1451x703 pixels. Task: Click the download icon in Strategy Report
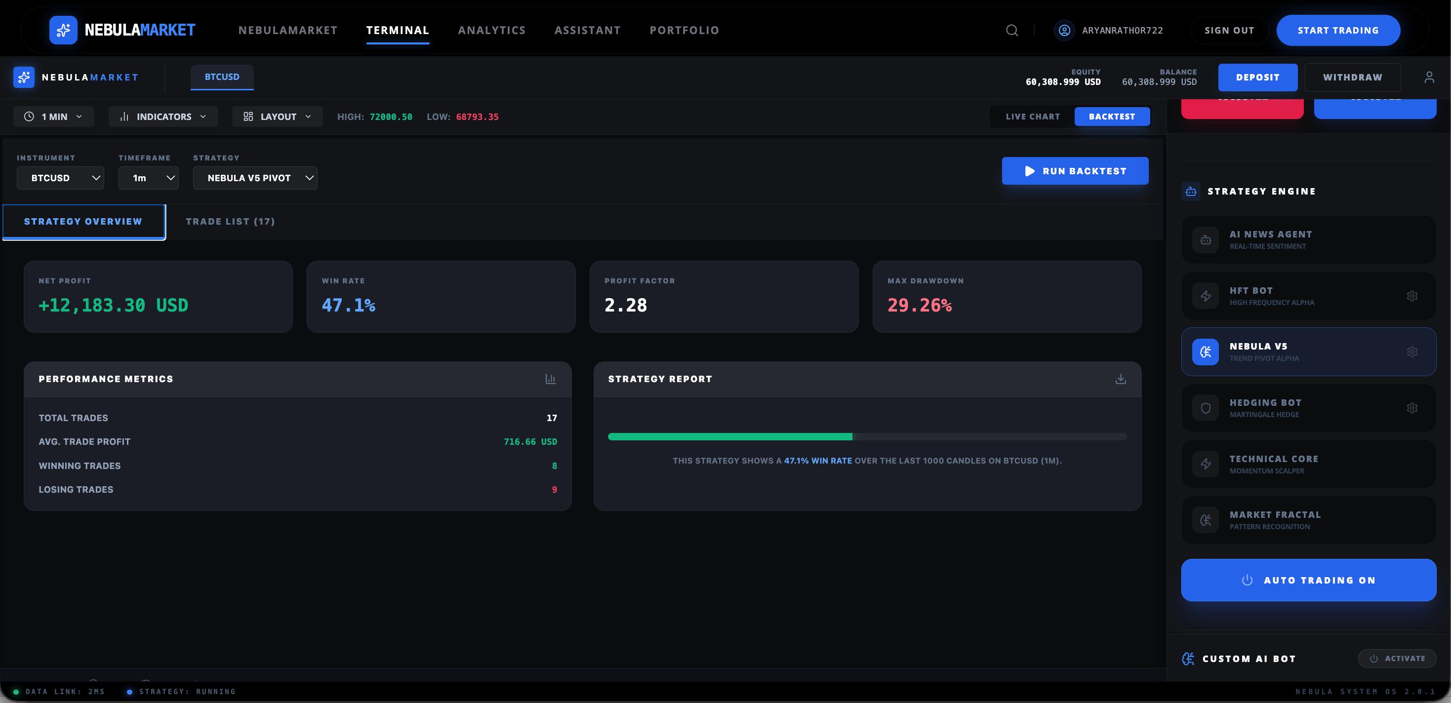click(x=1121, y=379)
